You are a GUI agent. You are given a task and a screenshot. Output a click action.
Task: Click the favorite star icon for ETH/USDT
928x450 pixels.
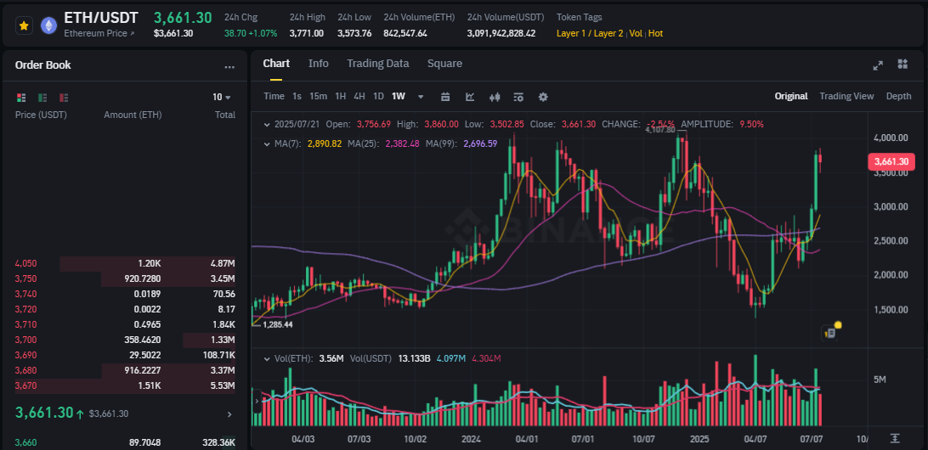[x=24, y=26]
